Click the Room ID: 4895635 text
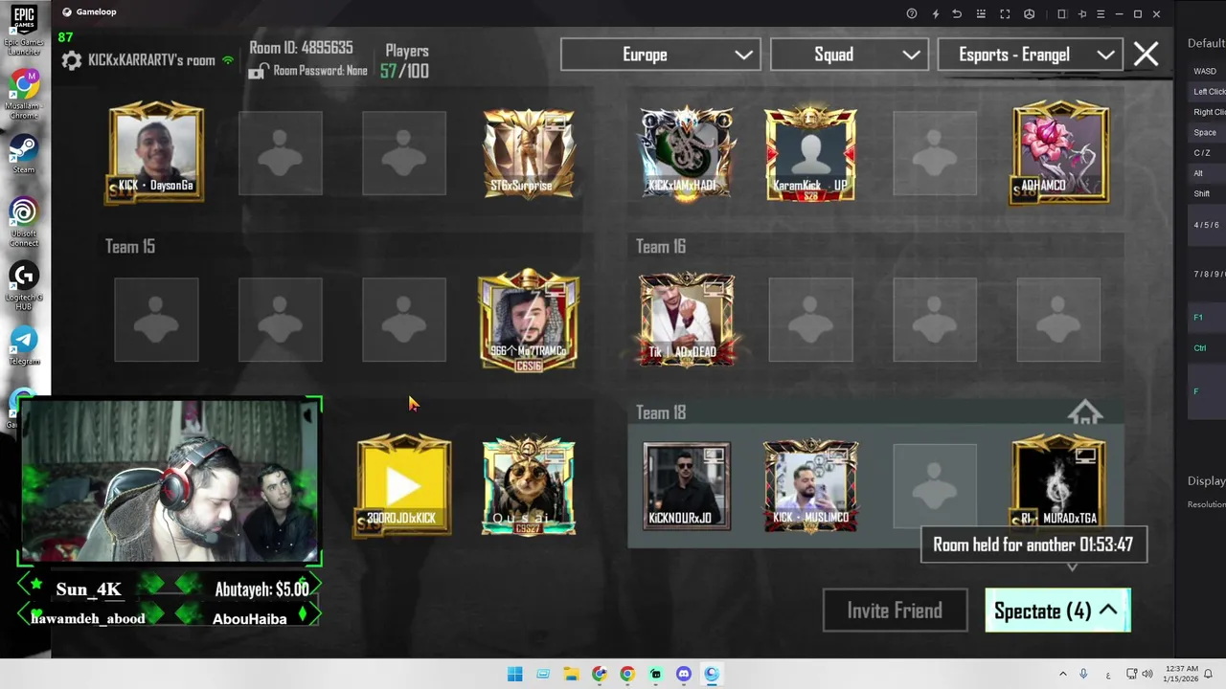The image size is (1226, 689). (x=301, y=48)
